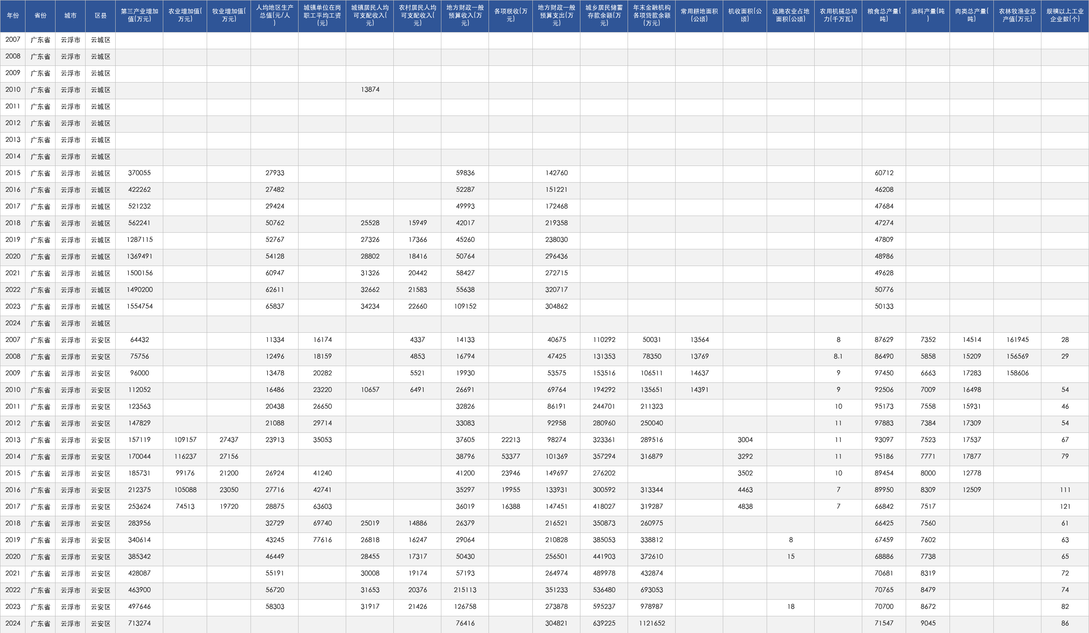Click the 油料产量(吨) column header
This screenshot has width=1089, height=633.
point(928,15)
